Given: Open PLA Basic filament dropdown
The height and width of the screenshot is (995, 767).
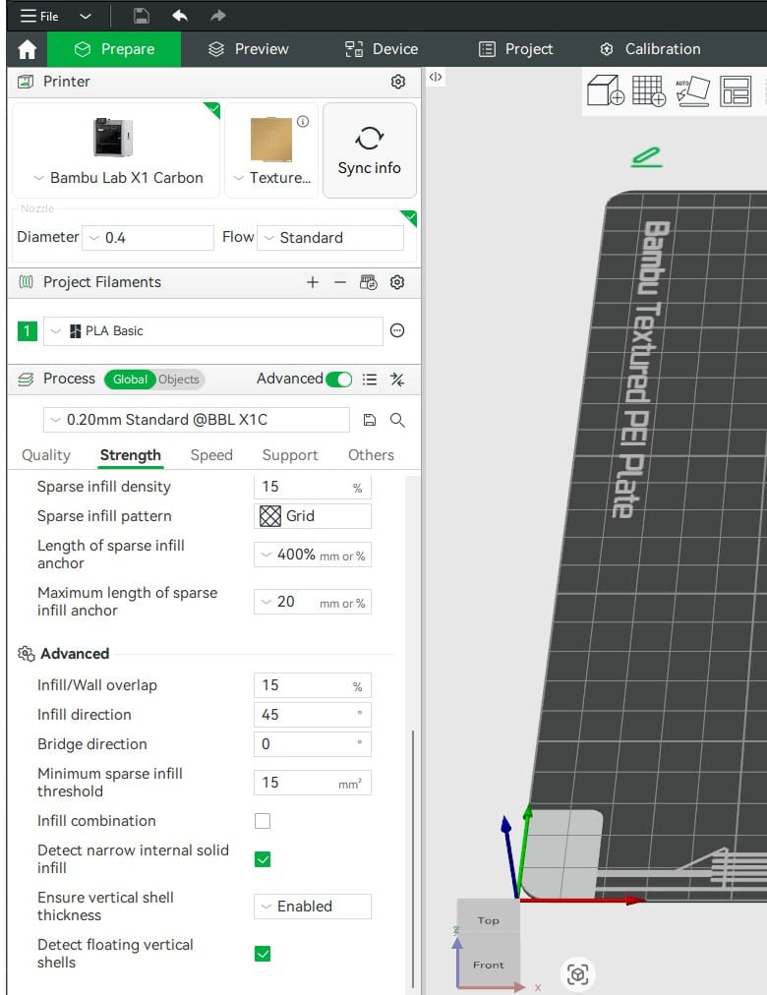Looking at the screenshot, I should click(213, 331).
